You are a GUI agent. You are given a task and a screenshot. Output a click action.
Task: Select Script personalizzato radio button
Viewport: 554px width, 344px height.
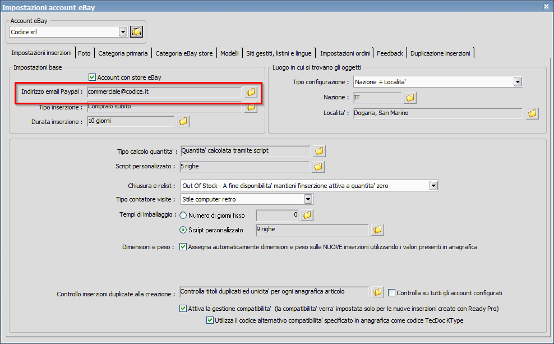(183, 230)
